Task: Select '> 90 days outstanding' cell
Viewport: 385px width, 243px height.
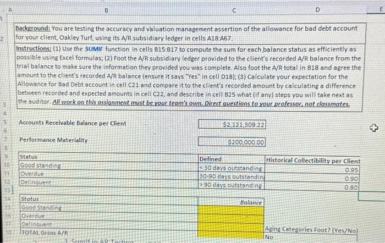Action: click(232, 185)
